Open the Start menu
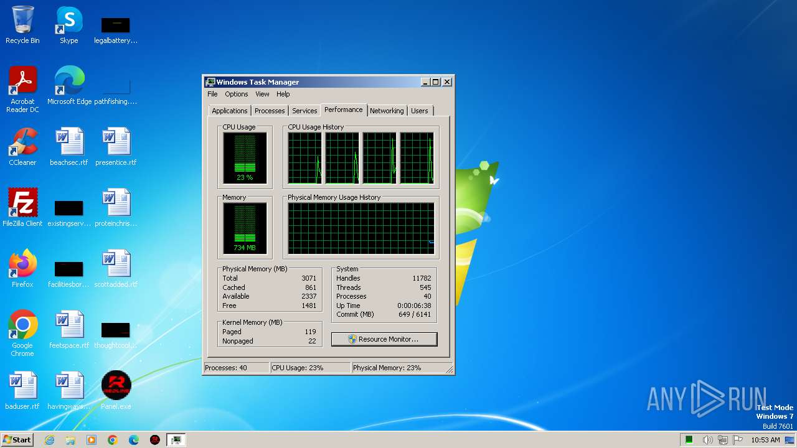 [17, 440]
